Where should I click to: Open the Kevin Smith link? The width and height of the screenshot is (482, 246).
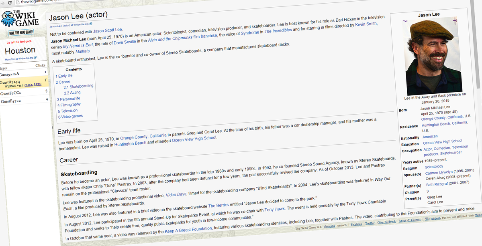[366, 25]
